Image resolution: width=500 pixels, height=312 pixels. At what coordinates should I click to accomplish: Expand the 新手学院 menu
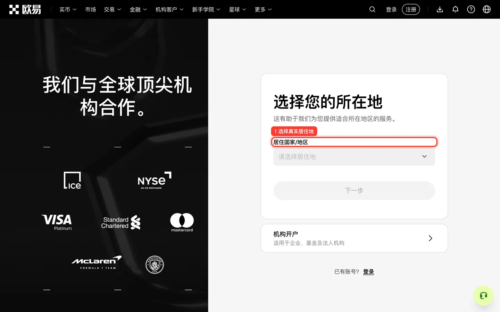pyautogui.click(x=206, y=9)
